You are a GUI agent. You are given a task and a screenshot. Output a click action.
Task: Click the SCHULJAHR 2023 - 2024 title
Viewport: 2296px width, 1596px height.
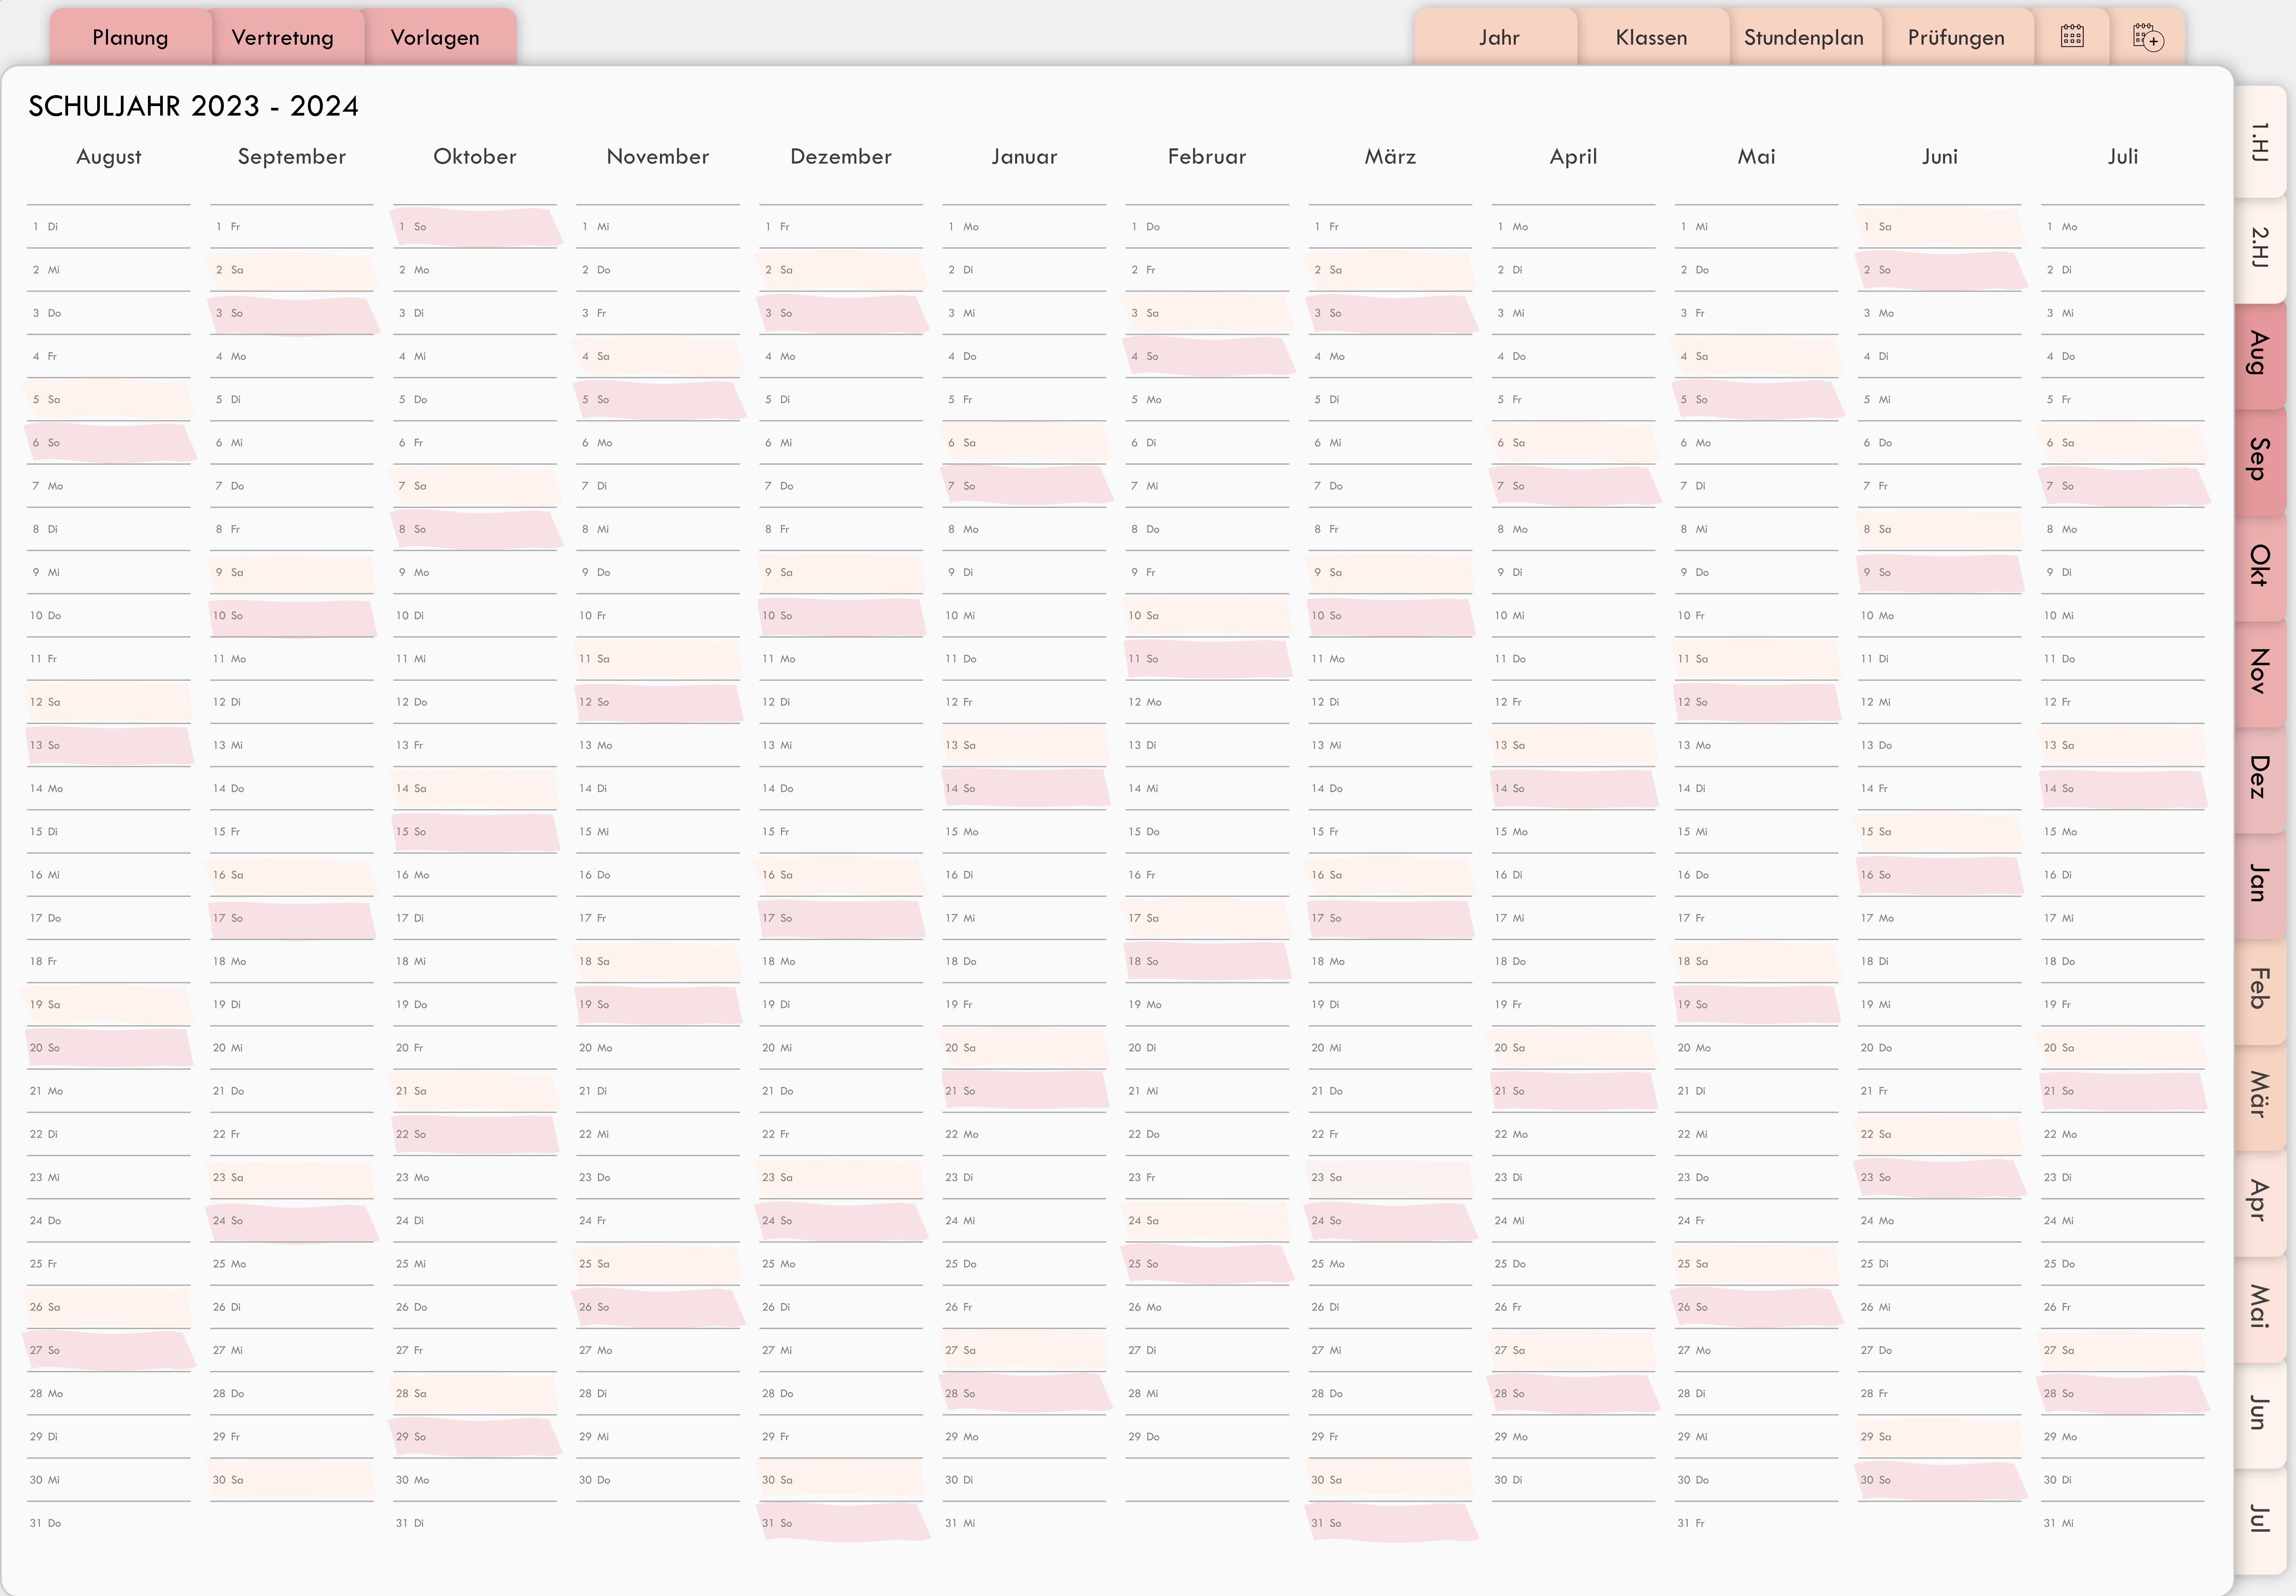pos(193,106)
